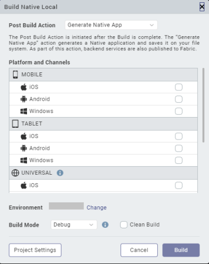Enable the Mobile iOS checkbox
This screenshot has height=264, width=209.
tap(179, 87)
